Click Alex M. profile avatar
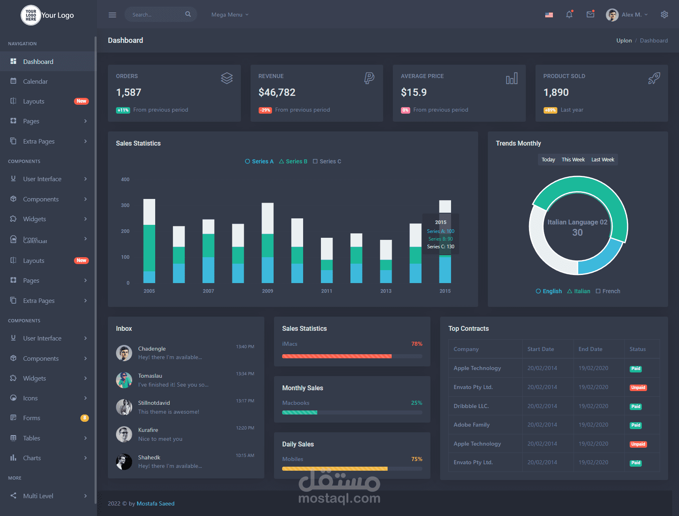Image resolution: width=679 pixels, height=516 pixels. coord(612,15)
